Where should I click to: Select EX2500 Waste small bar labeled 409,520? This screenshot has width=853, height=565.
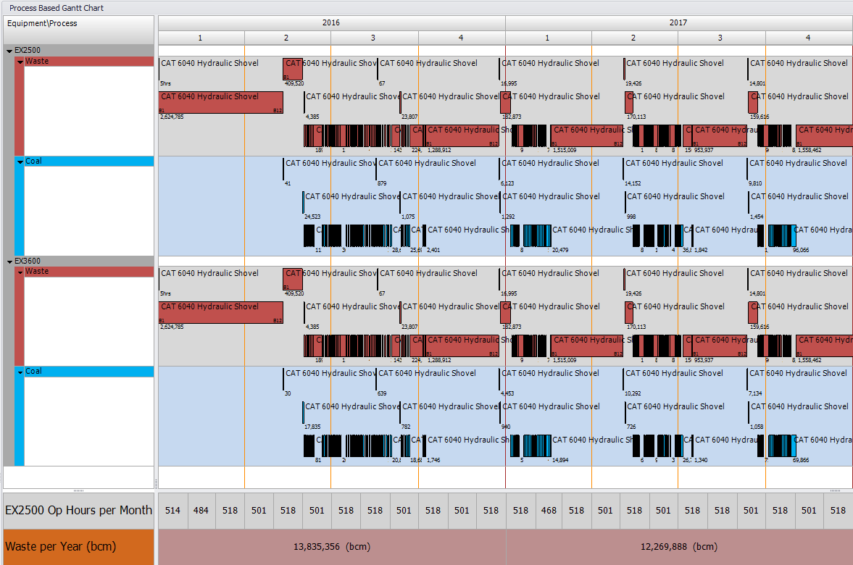point(293,69)
